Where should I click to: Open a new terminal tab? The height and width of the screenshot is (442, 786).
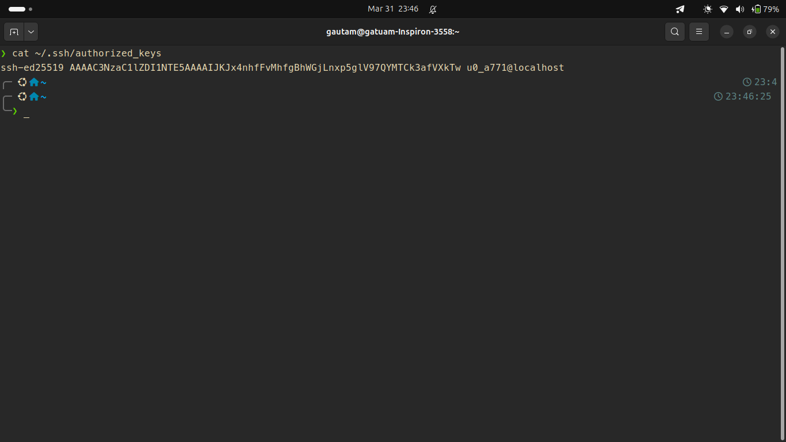click(x=14, y=32)
